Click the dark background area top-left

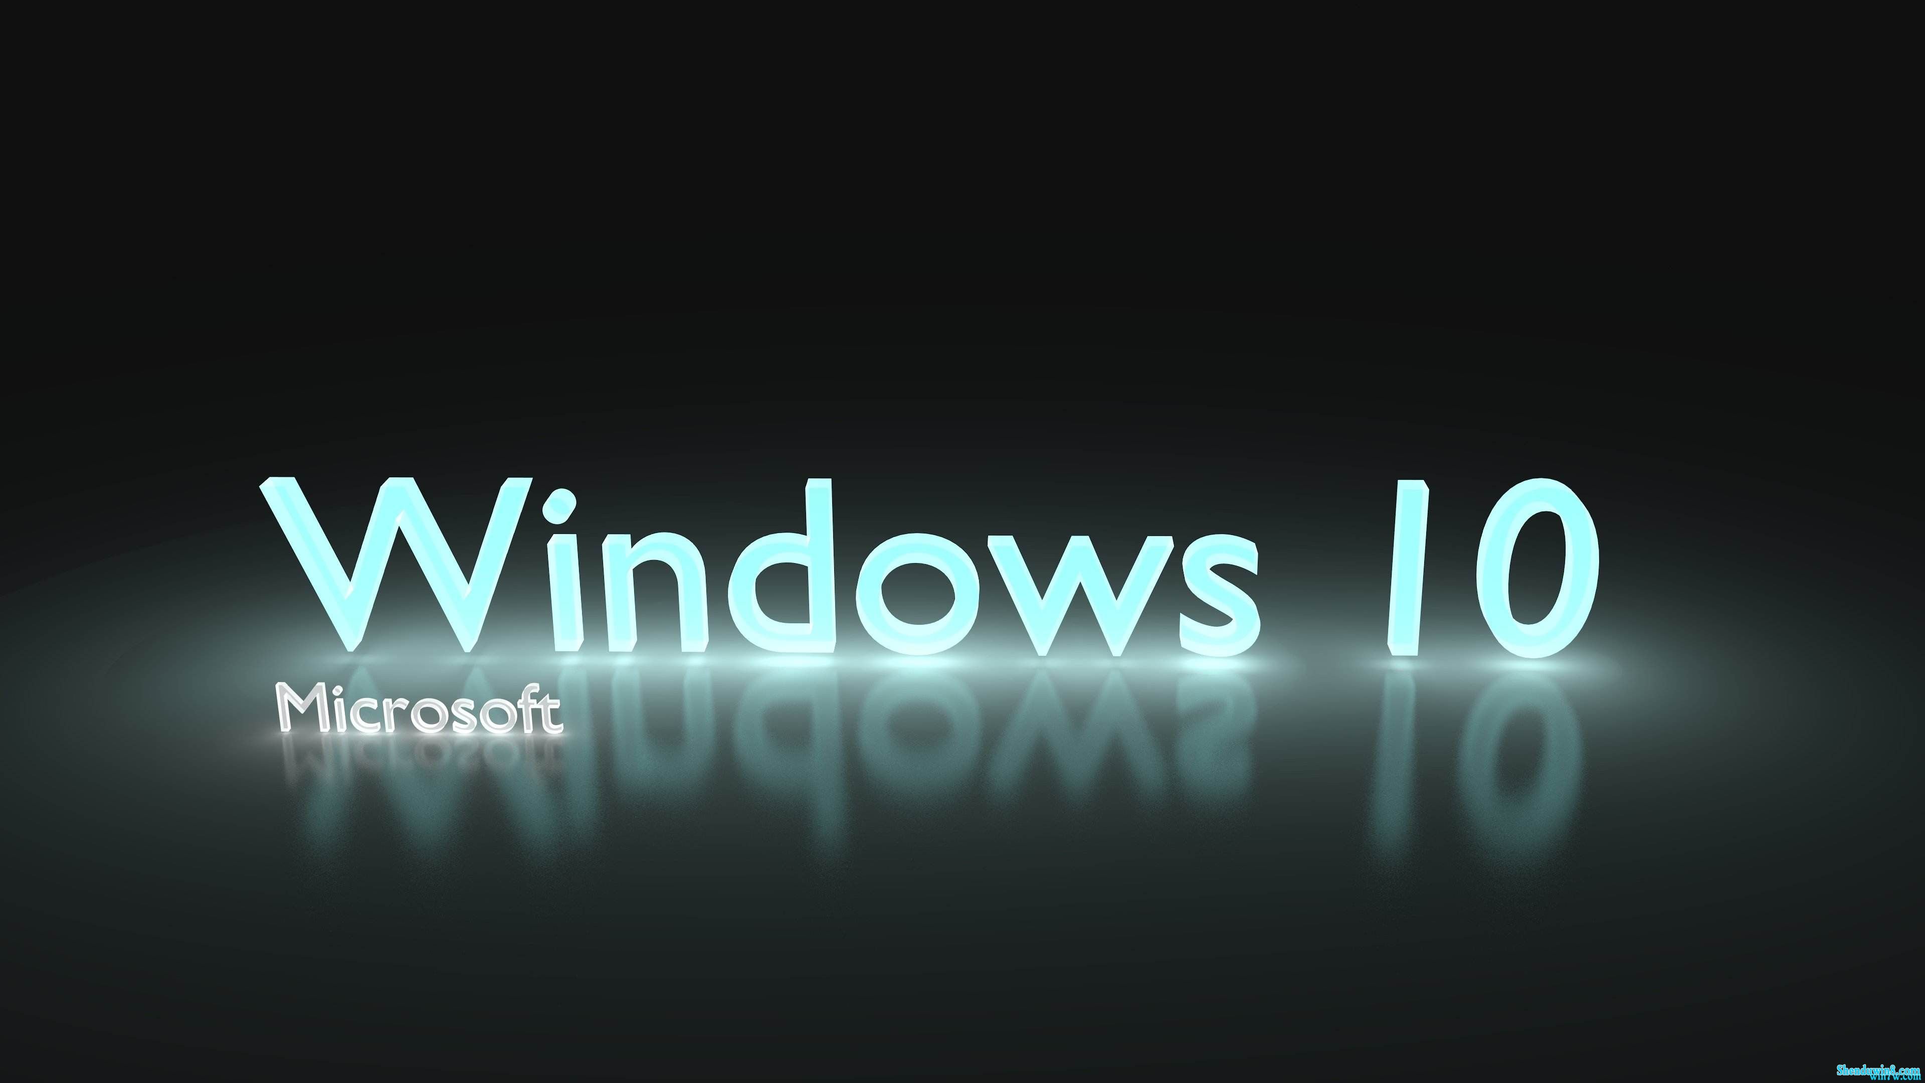pos(132,132)
